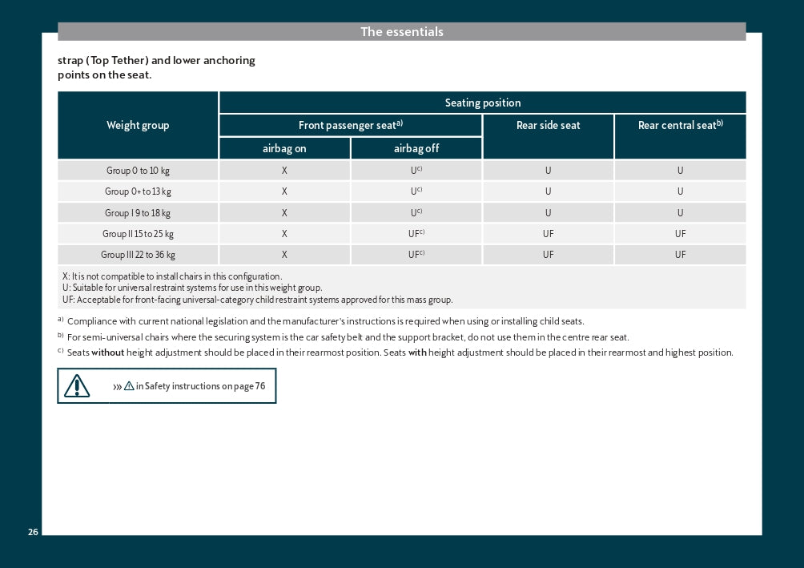Select the "Weight group" column header
The image size is (804, 568).
(138, 126)
